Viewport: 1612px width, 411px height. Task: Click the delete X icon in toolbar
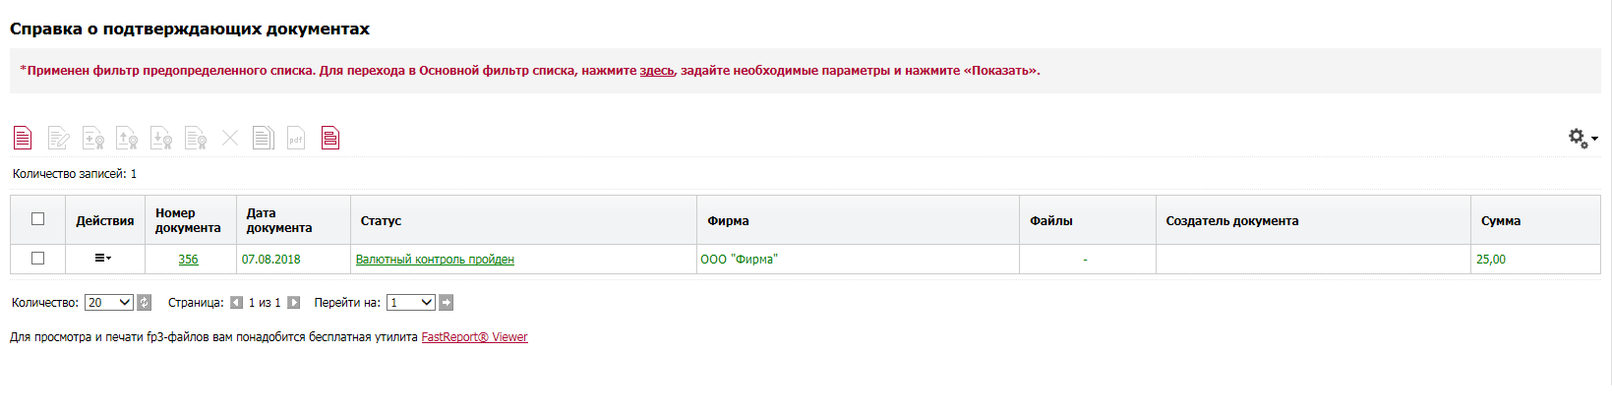click(230, 138)
